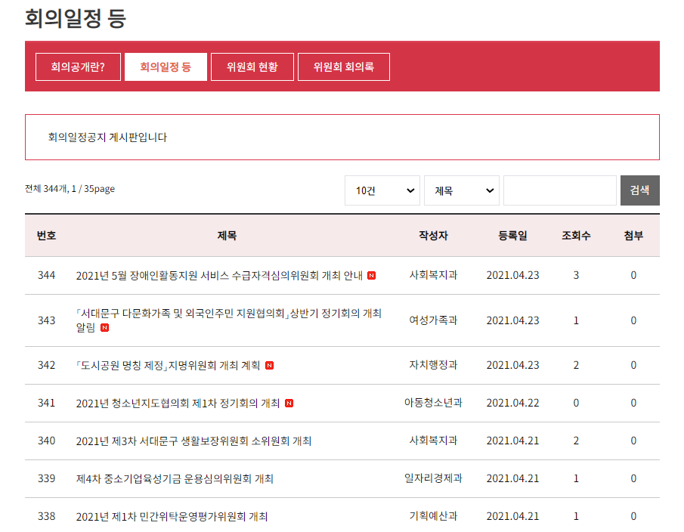This screenshot has width=684, height=532.
Task: Open the 제목 search field dropdown
Action: pos(462,190)
